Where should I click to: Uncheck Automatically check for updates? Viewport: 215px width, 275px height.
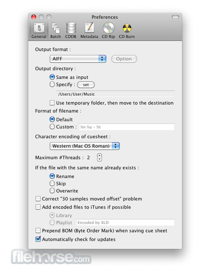pyautogui.click(x=38, y=239)
